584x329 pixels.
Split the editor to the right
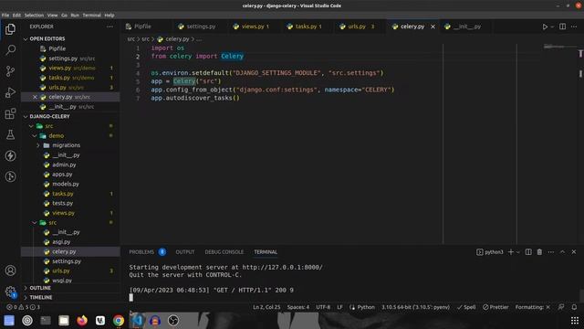pyautogui.click(x=562, y=27)
